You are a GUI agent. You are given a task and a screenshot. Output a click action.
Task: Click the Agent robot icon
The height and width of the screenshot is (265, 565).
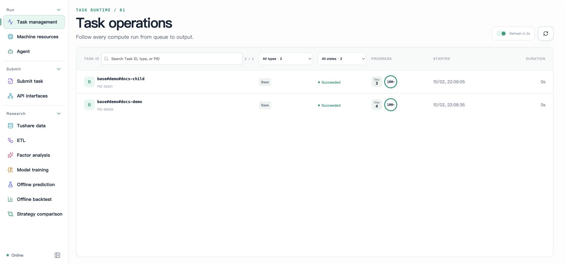click(x=10, y=51)
